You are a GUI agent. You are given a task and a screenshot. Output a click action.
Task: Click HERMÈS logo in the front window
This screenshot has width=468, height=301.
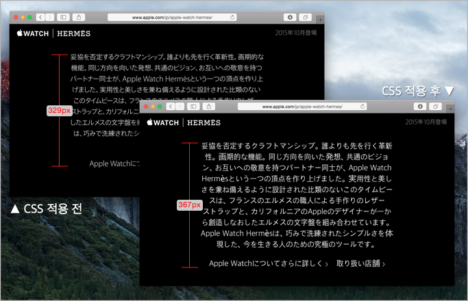[204, 122]
